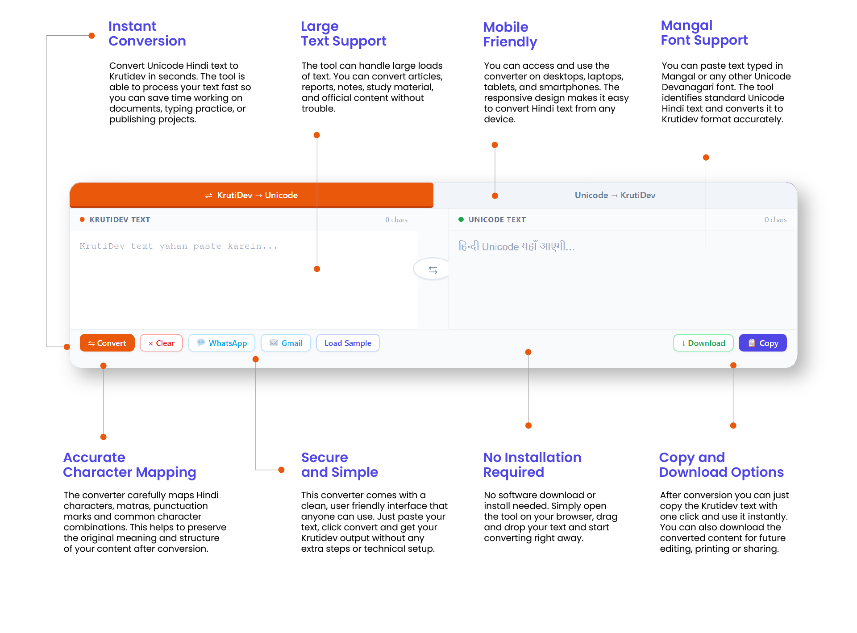Click the envelope icon on Gmail button
The image size is (857, 633).
point(274,343)
